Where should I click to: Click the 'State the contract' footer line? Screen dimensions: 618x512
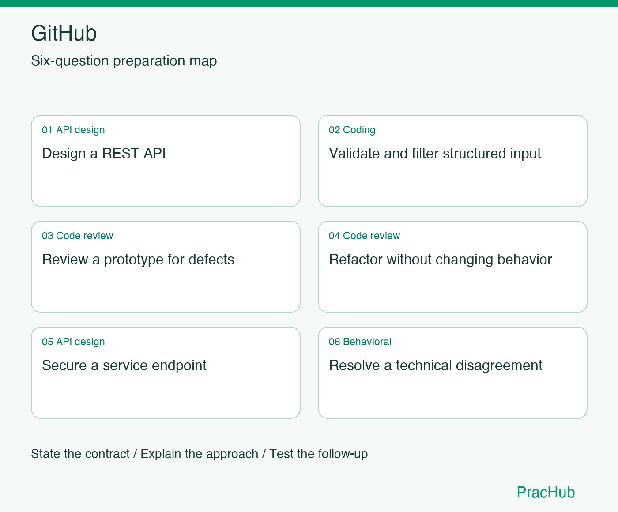tap(200, 454)
